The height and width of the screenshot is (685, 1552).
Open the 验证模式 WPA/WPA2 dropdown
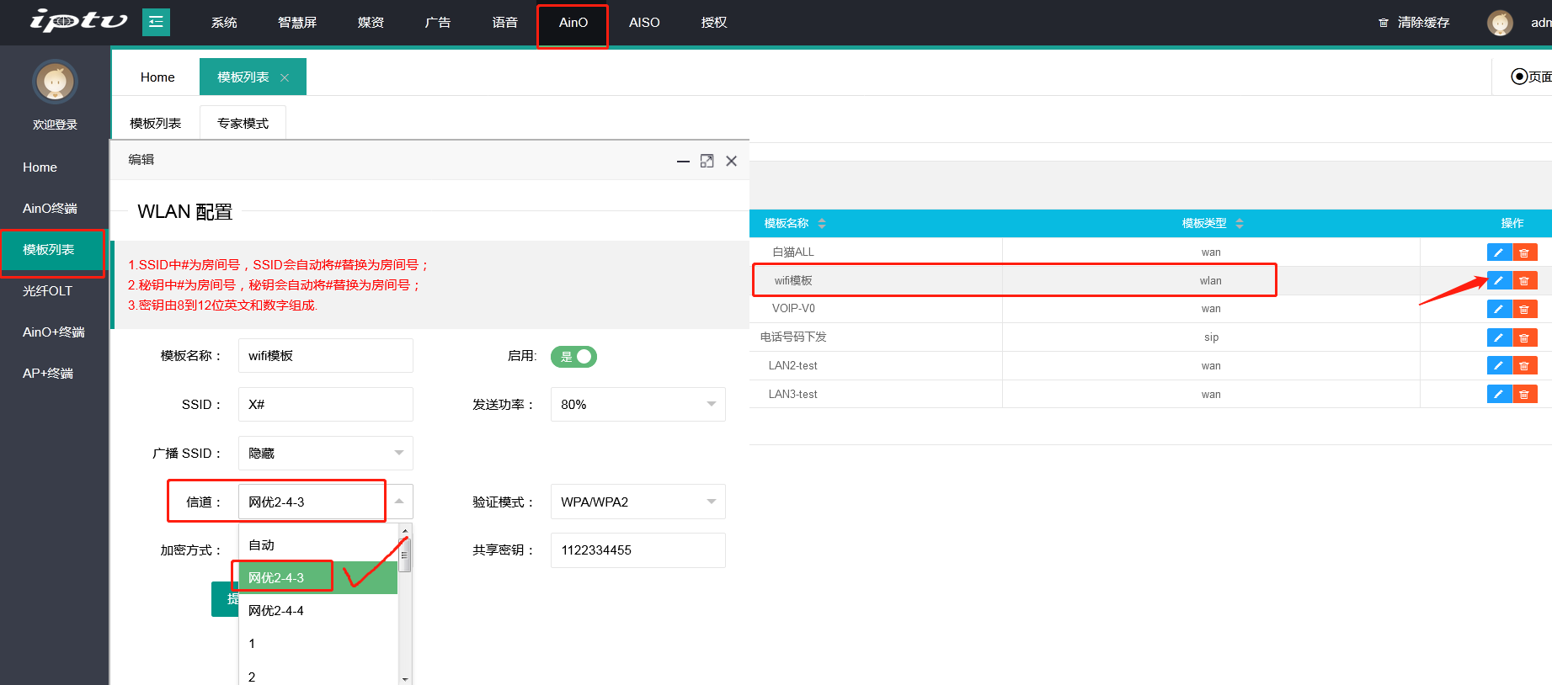[x=637, y=502]
